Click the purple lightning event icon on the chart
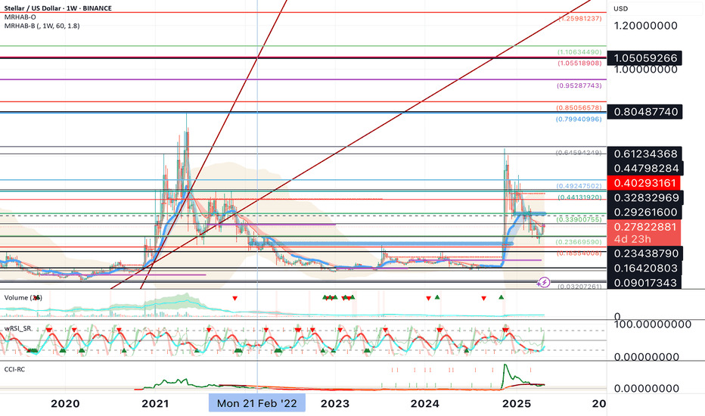The image size is (705, 416). coord(544,282)
